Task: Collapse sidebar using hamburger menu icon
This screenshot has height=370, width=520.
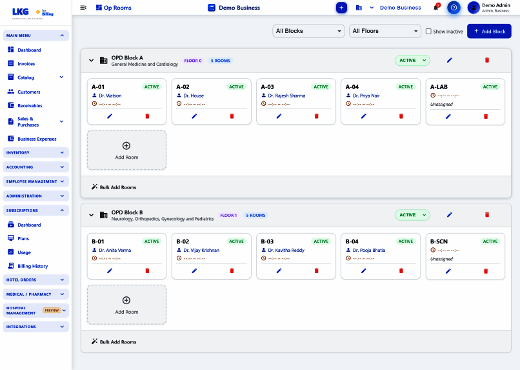Action: (83, 8)
